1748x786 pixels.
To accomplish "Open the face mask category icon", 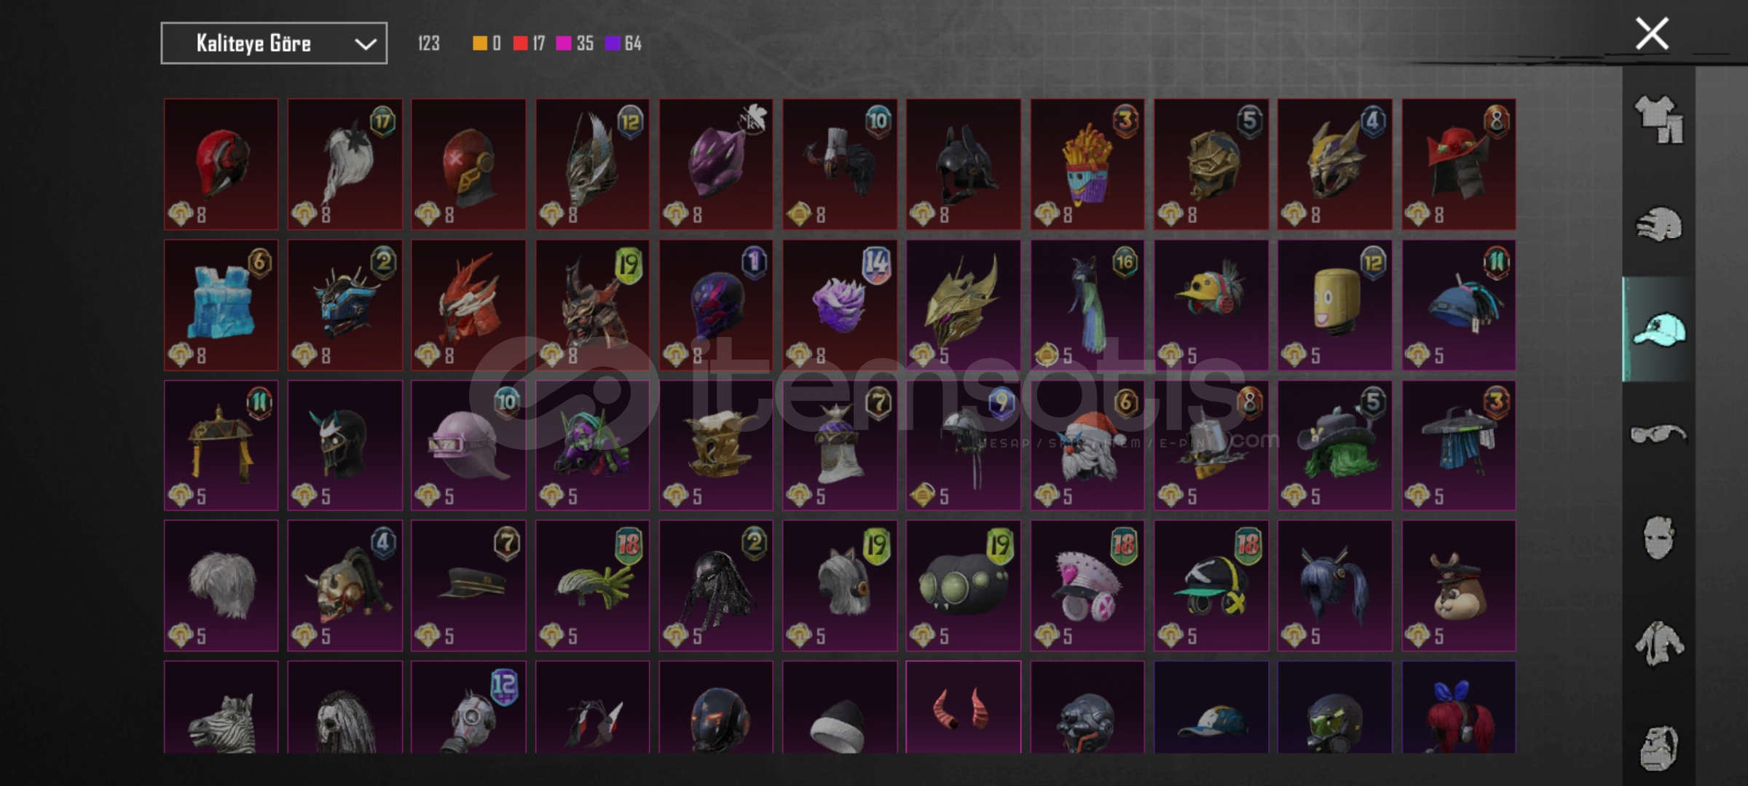I will (x=1658, y=538).
